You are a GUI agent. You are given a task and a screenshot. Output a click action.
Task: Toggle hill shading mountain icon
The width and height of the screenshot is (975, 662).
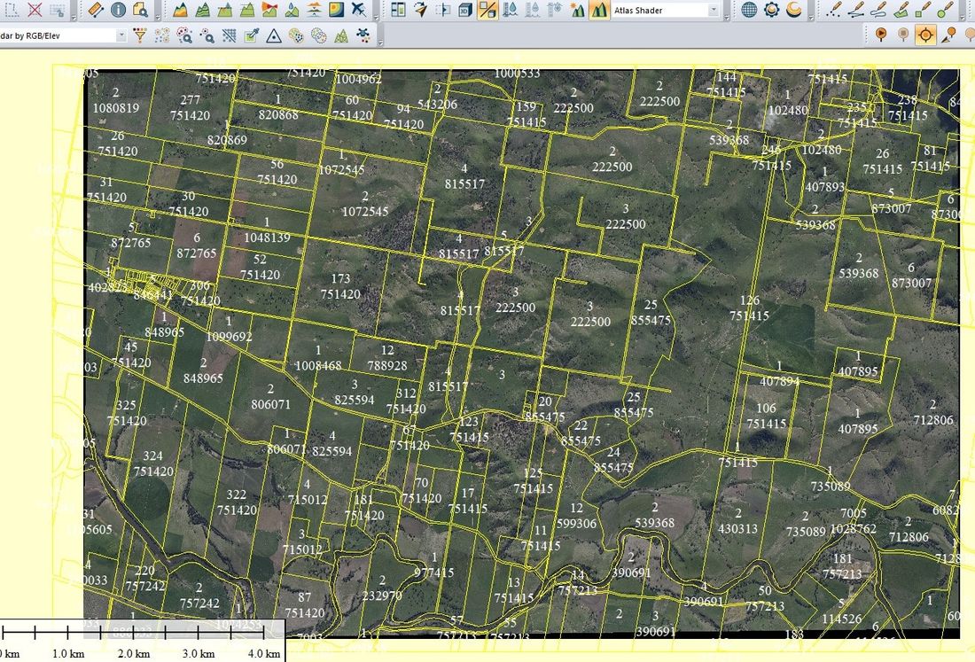pyautogui.click(x=599, y=10)
